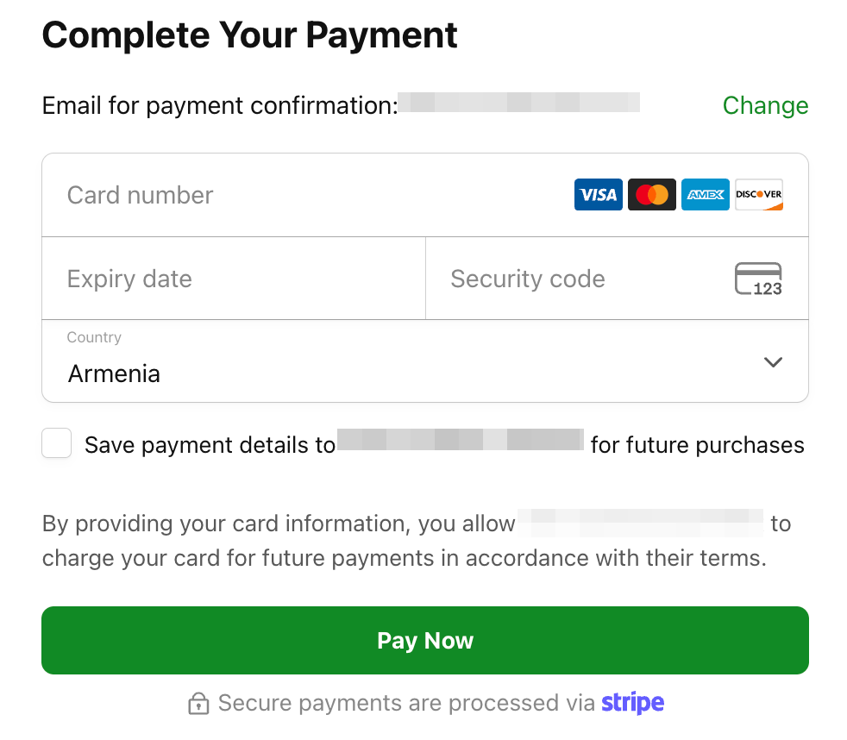This screenshot has width=847, height=740.
Task: Click the CVC card icon showing 123
Action: point(758,279)
